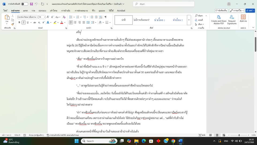257x145 pixels.
Task: Click the Numbering list icon
Action: click(x=78, y=17)
